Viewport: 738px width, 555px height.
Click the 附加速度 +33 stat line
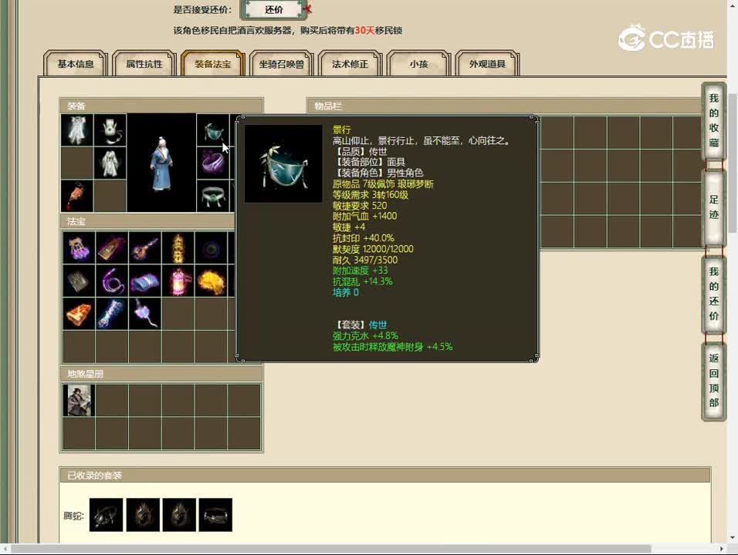[x=360, y=271]
